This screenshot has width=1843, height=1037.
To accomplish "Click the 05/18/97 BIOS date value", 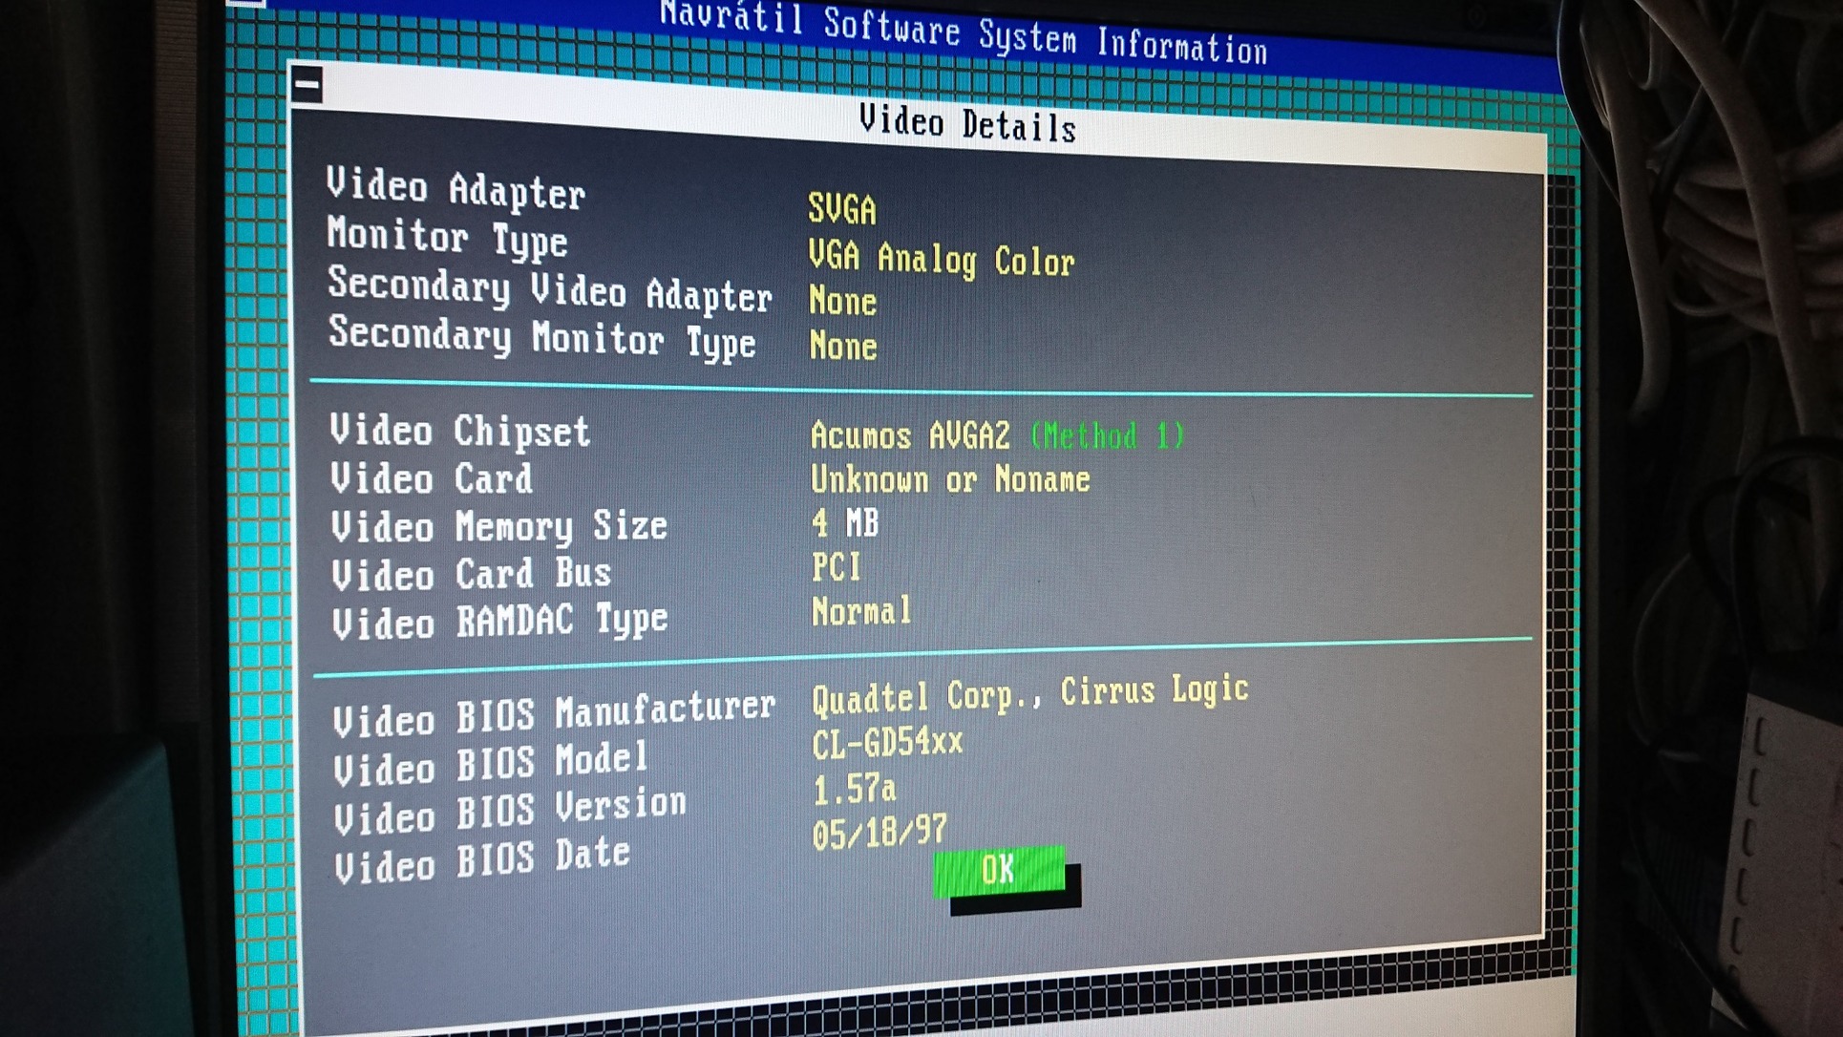I will [x=879, y=833].
